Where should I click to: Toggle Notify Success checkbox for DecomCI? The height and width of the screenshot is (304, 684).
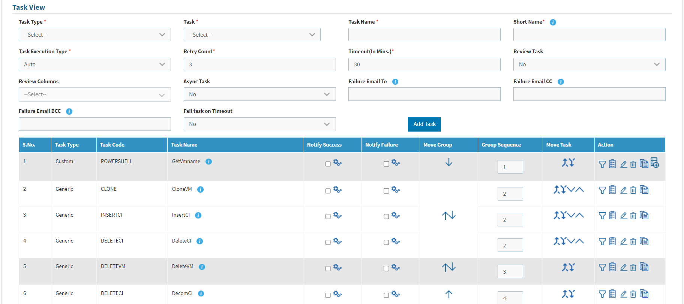[328, 295]
